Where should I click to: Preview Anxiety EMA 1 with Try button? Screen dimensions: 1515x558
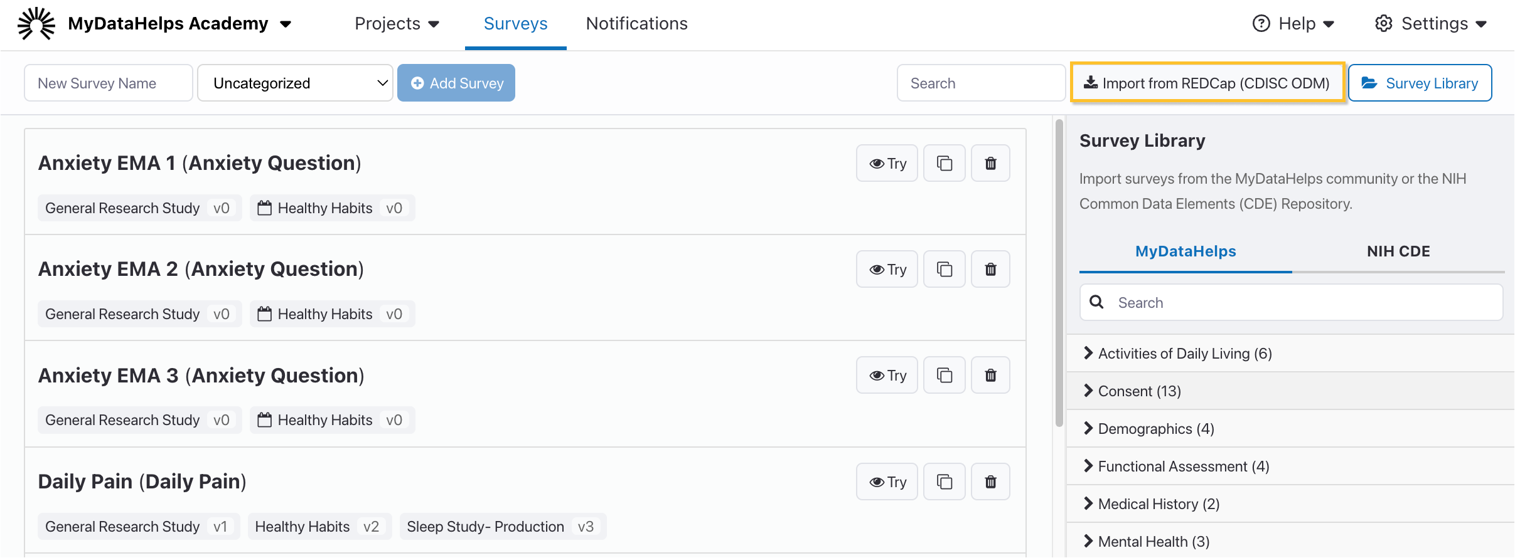click(887, 164)
